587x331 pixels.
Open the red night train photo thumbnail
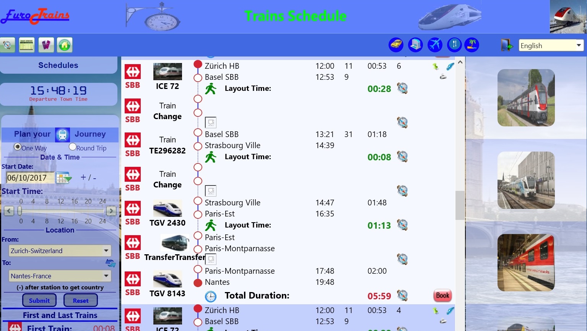click(x=526, y=263)
